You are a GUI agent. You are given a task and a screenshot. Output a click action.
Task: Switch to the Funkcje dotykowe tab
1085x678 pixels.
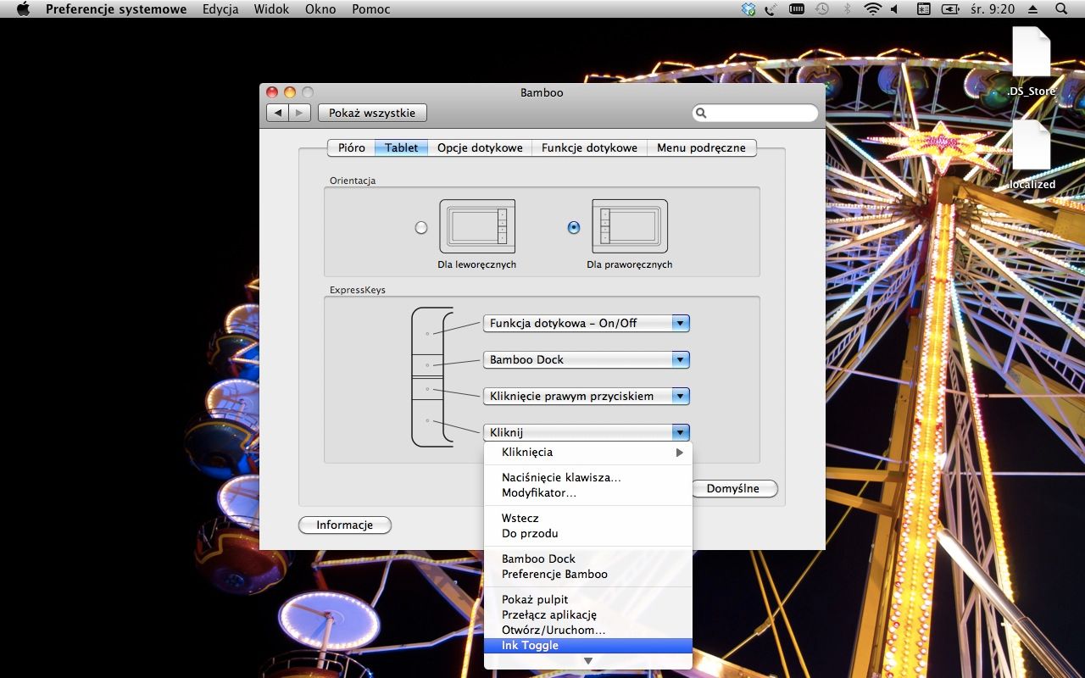(x=589, y=147)
